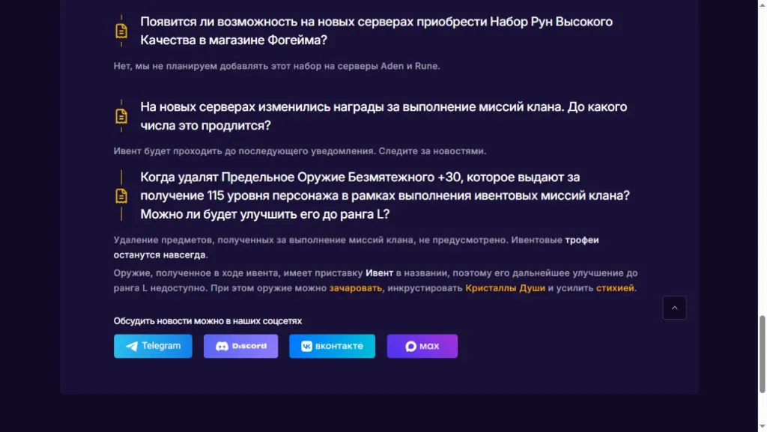Click the VK logo icon
The image size is (767, 432).
[306, 346]
